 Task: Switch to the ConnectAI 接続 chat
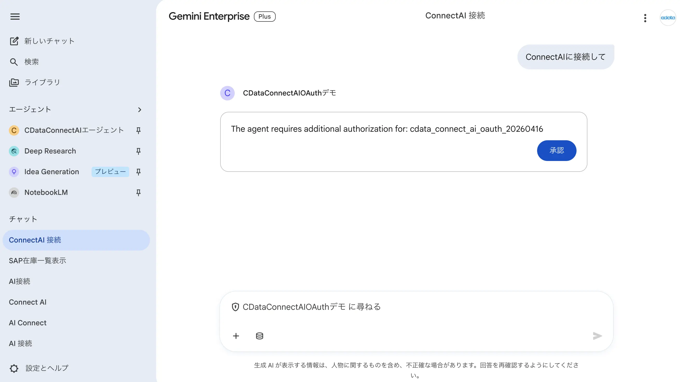point(35,240)
